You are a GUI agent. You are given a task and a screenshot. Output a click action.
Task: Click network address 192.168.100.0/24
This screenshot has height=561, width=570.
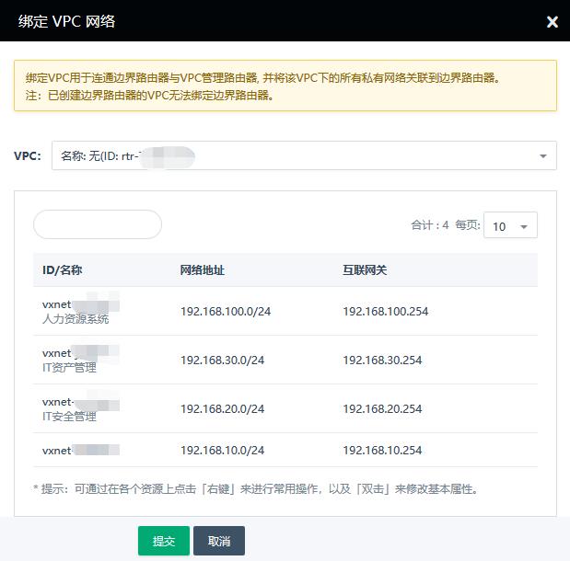click(226, 312)
